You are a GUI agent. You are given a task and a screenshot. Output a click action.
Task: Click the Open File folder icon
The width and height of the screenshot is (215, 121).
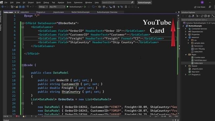[17, 7]
